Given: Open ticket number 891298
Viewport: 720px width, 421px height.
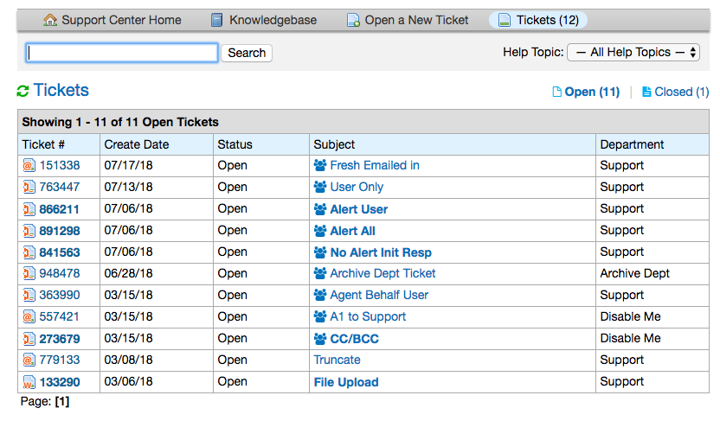Looking at the screenshot, I should 60,231.
